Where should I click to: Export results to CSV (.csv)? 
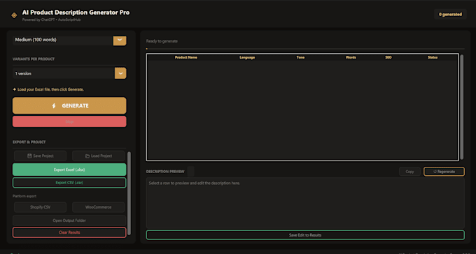69,183
